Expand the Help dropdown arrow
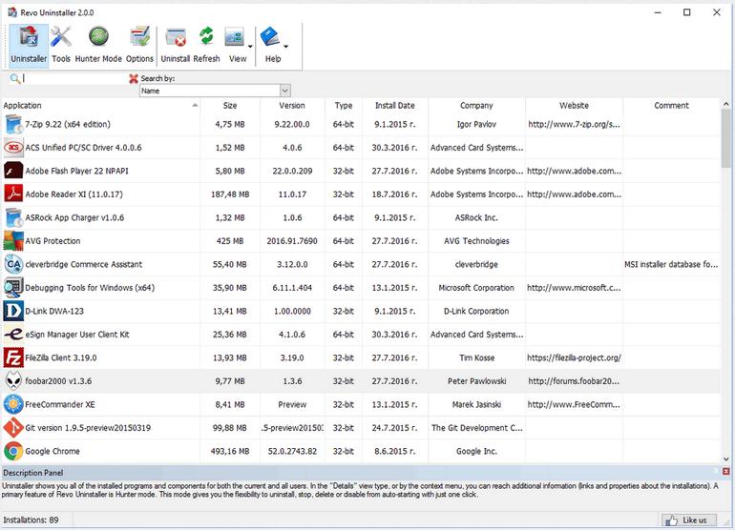The image size is (735, 530). point(285,47)
